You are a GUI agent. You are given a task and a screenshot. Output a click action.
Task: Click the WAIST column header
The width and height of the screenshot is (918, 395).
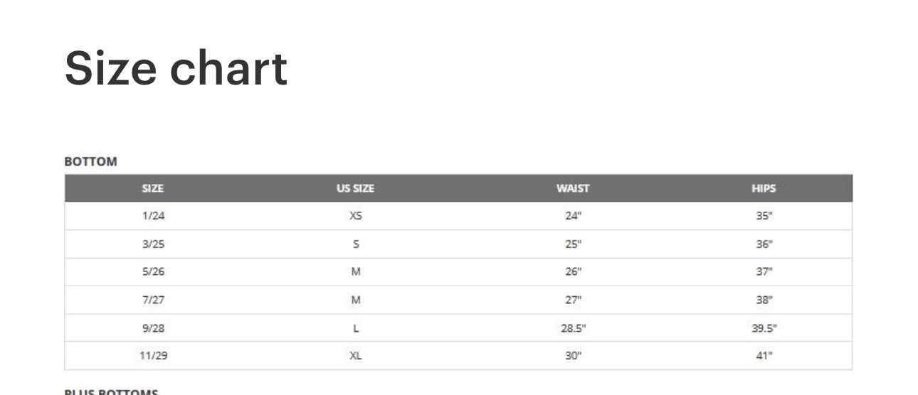(x=573, y=188)
